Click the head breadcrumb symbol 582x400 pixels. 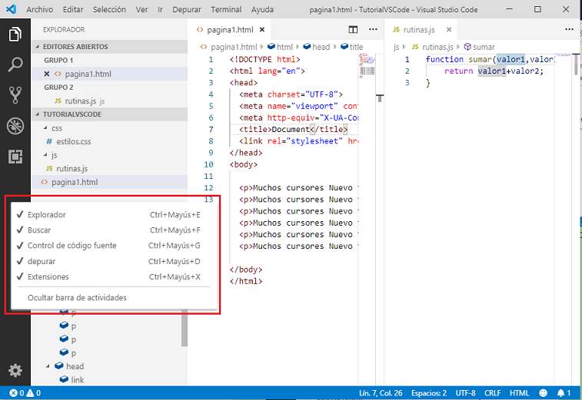pos(316,47)
